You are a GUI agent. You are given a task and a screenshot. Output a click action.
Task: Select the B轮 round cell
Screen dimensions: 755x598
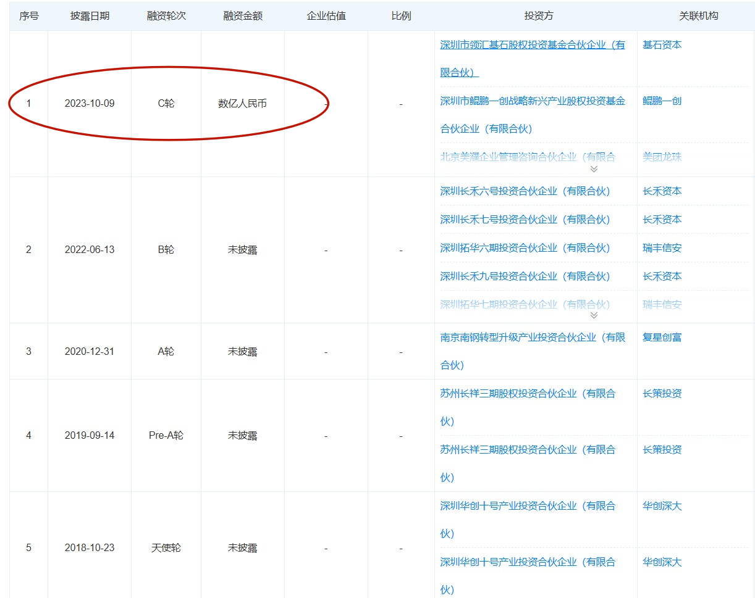[166, 250]
